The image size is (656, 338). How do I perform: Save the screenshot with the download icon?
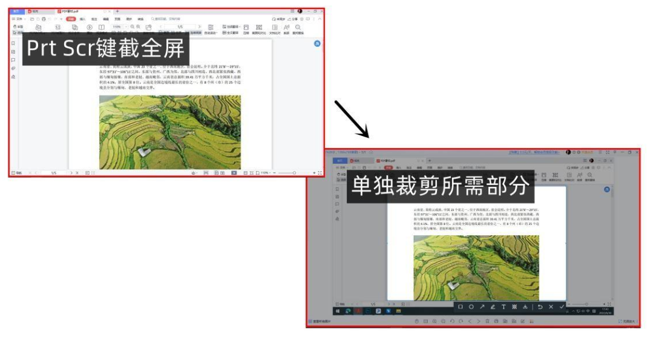[x=525, y=307]
